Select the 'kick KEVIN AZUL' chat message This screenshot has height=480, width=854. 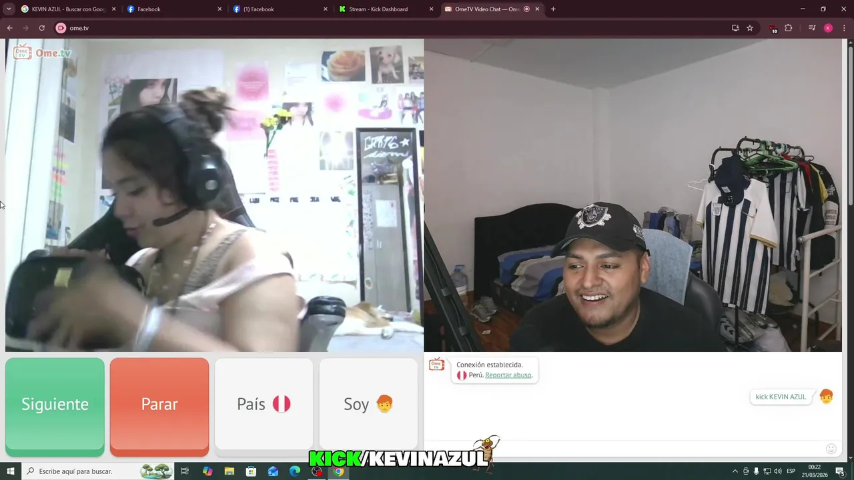pos(781,397)
